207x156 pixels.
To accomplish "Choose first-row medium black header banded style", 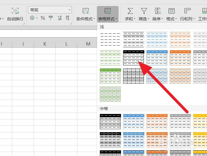I will point(110,122).
